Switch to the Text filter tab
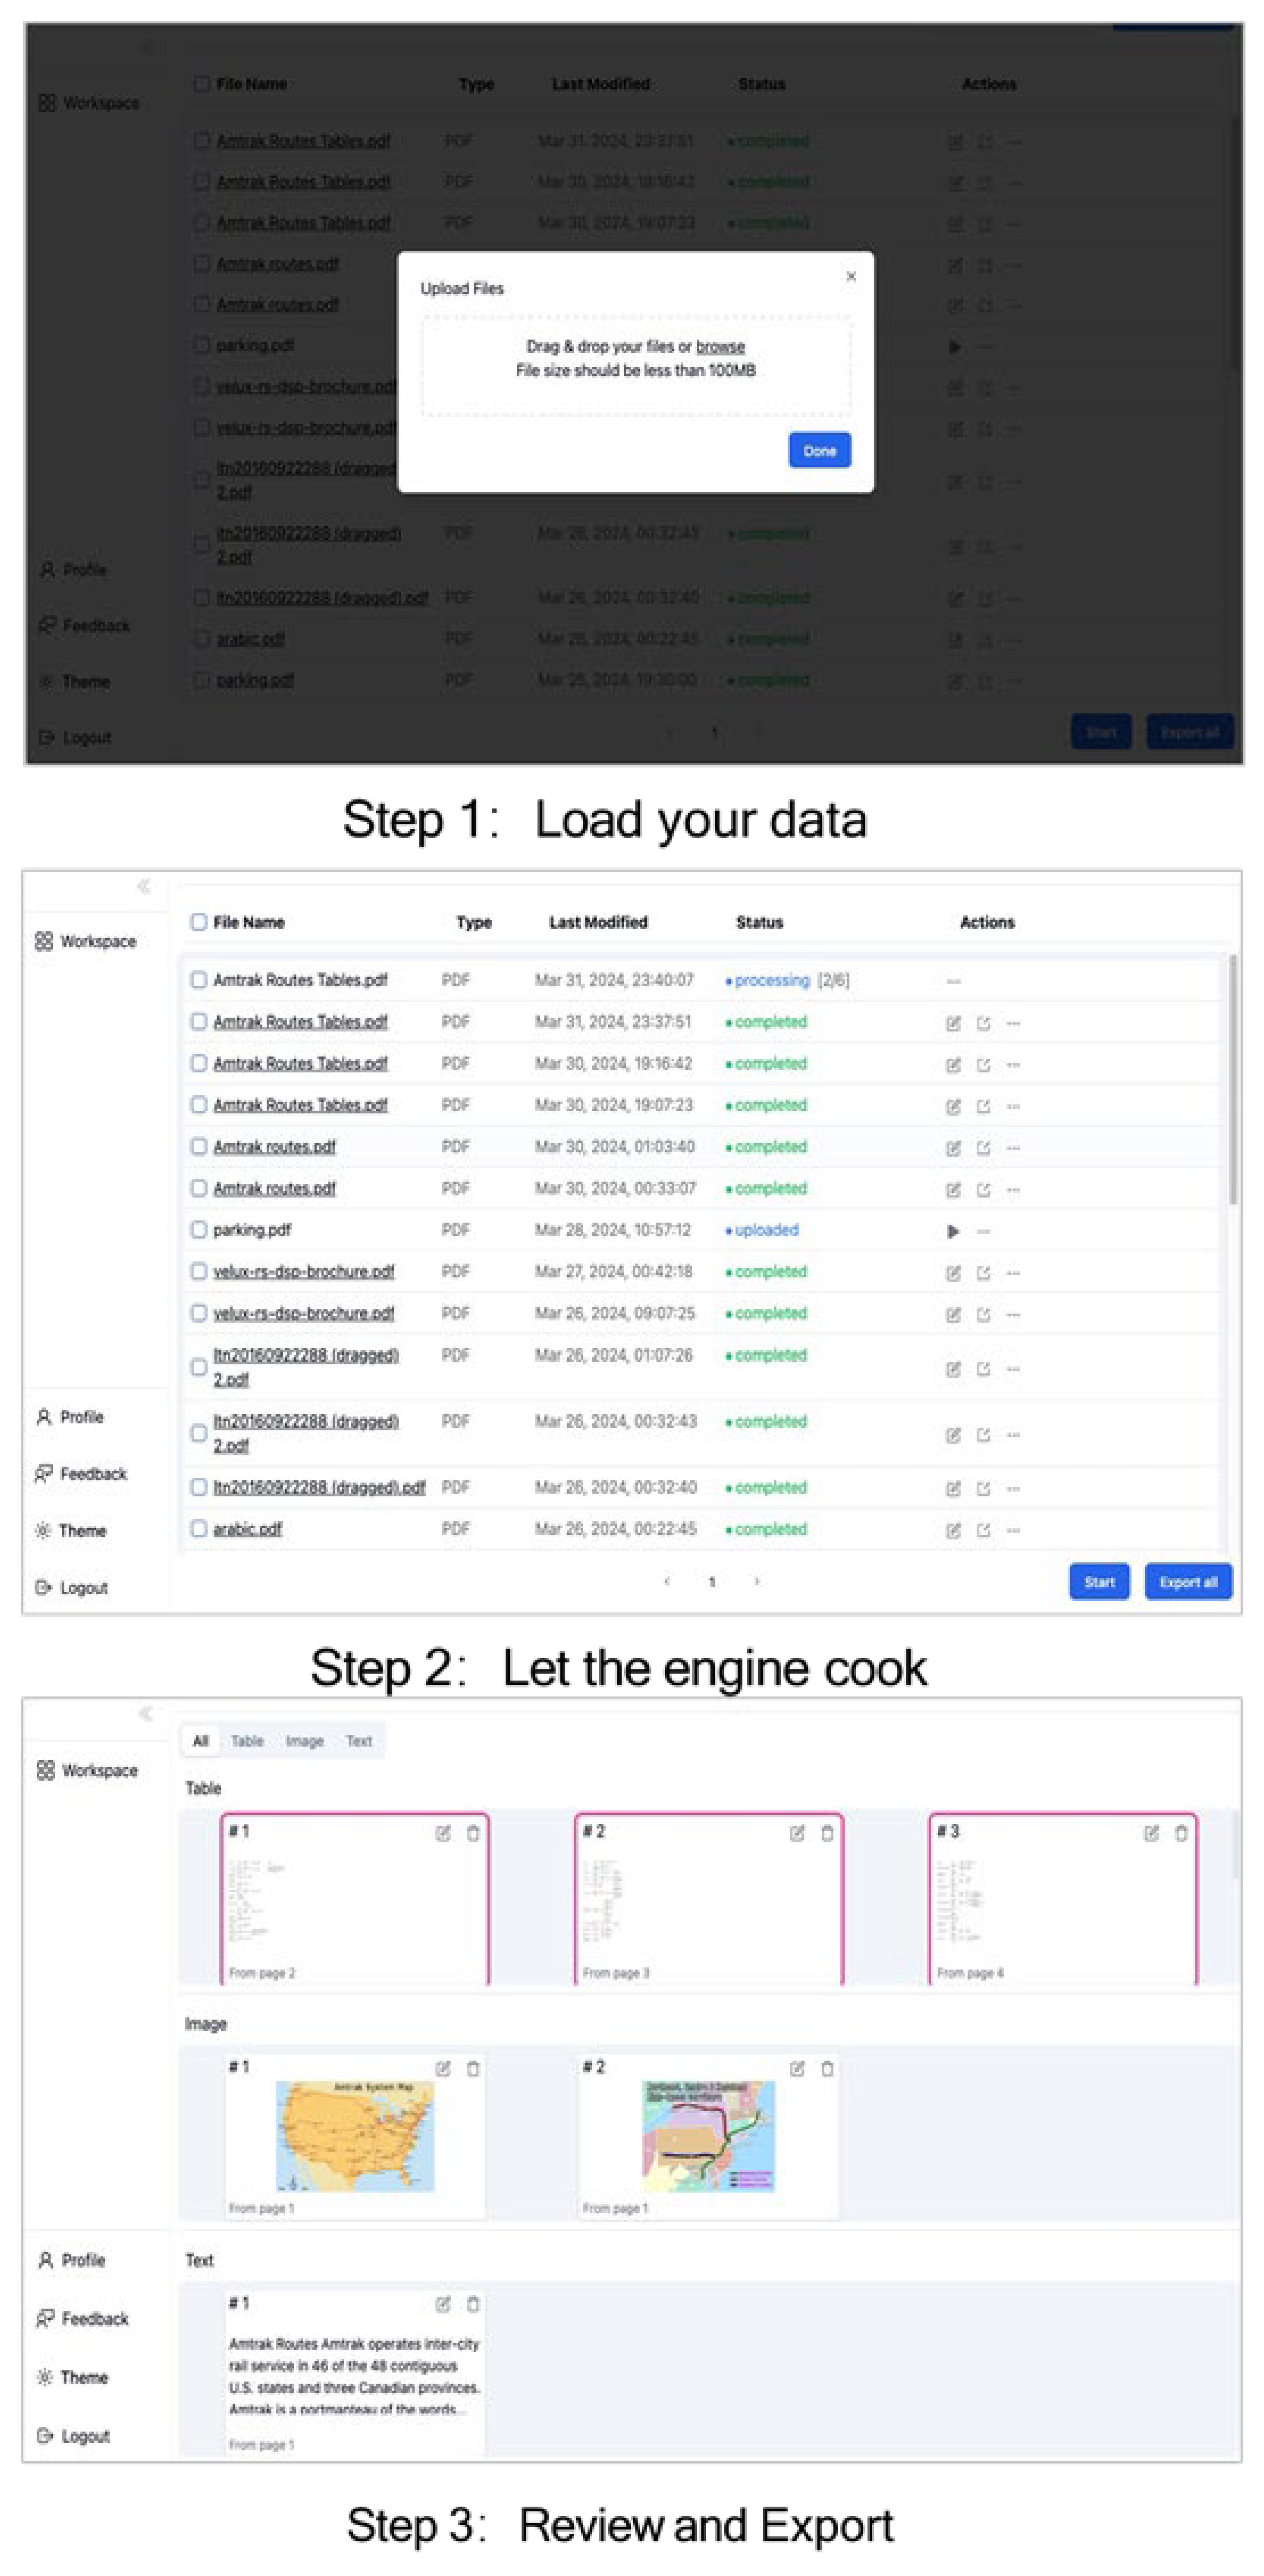The height and width of the screenshot is (2576, 1264). (358, 1741)
